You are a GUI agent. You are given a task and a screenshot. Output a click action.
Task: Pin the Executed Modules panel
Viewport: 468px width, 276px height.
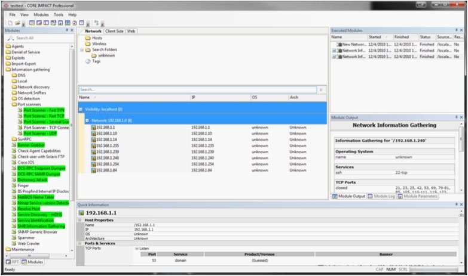[457, 30]
